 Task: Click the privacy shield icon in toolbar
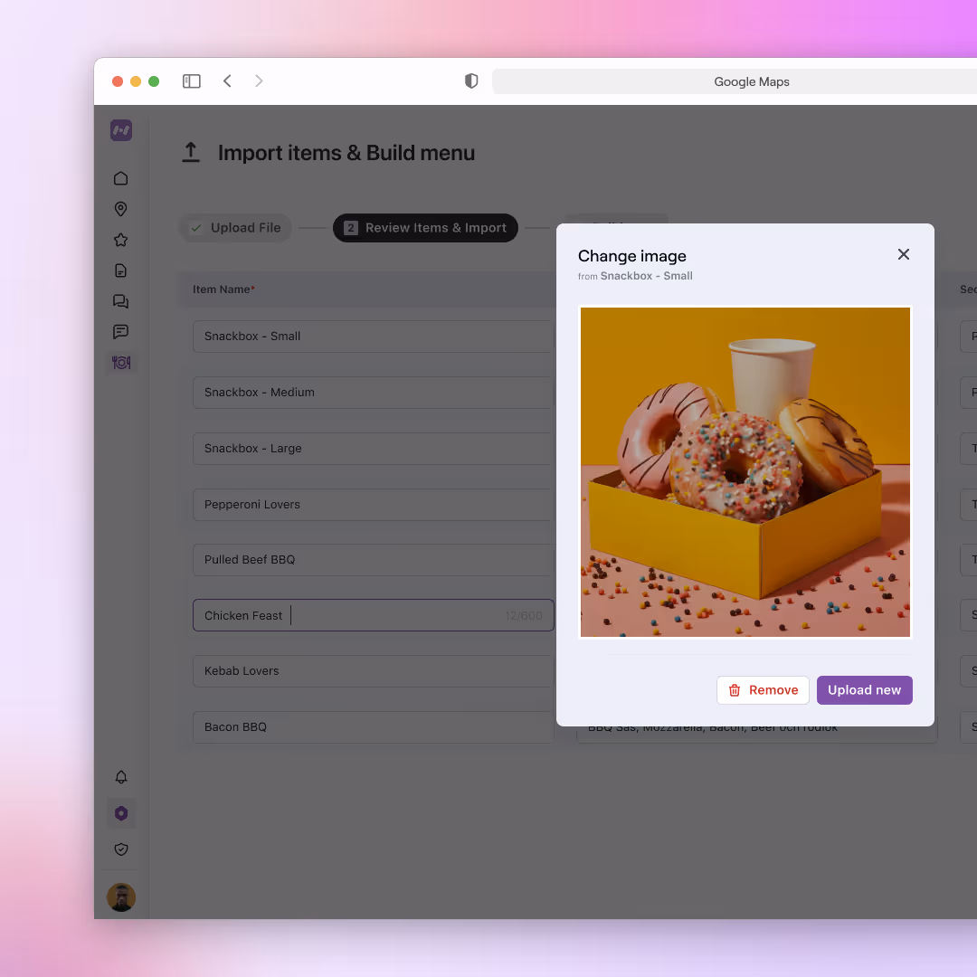click(471, 81)
